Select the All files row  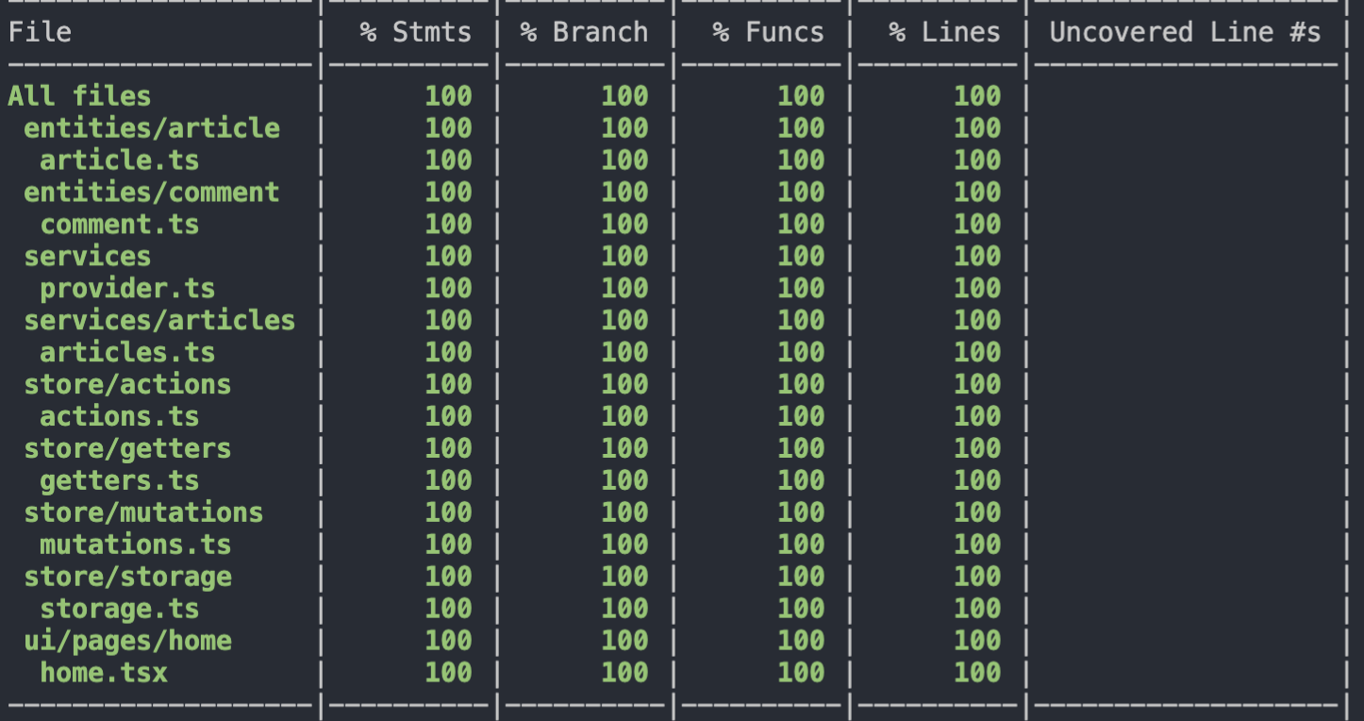[x=79, y=95]
